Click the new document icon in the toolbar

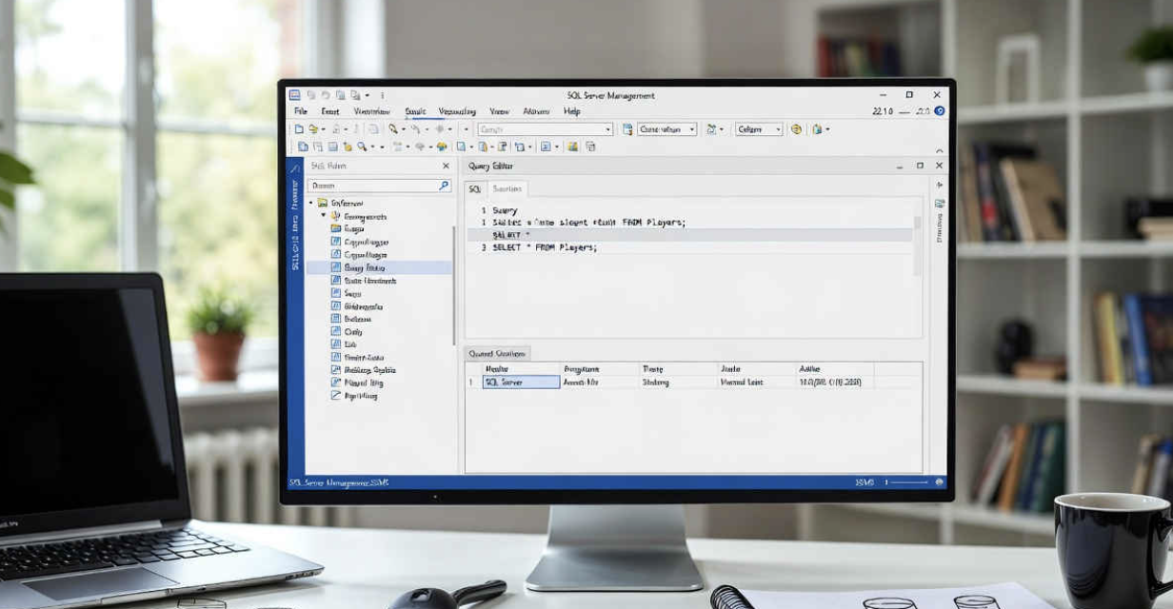point(299,129)
